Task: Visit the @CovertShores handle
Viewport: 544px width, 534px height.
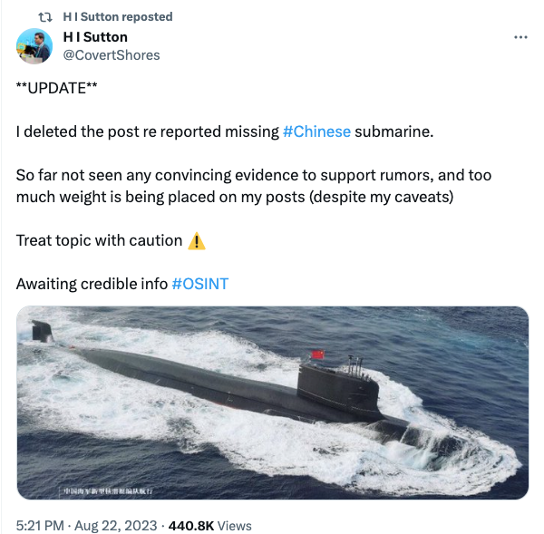Action: (x=111, y=55)
